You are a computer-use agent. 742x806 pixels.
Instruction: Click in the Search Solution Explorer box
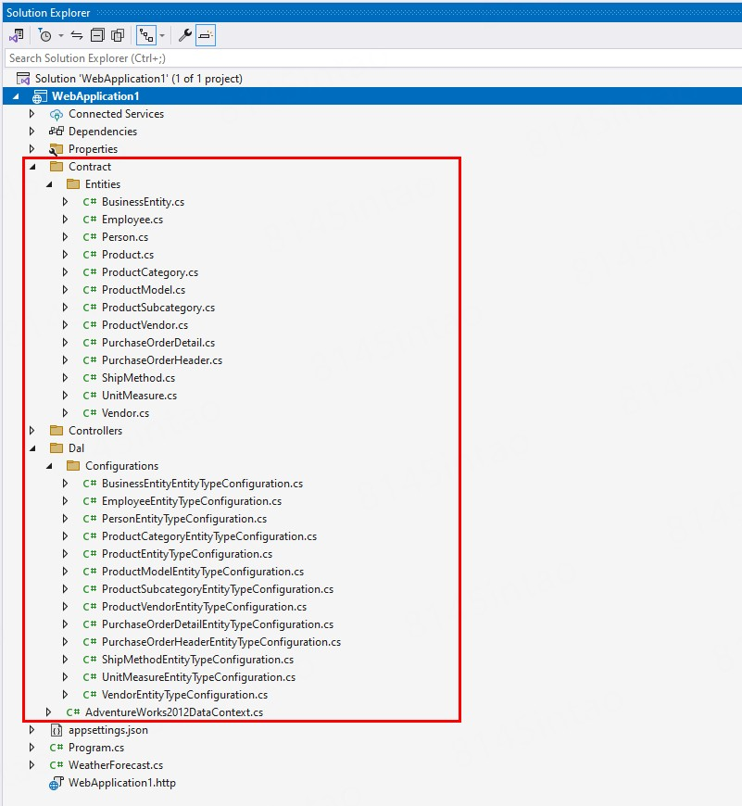click(x=371, y=58)
